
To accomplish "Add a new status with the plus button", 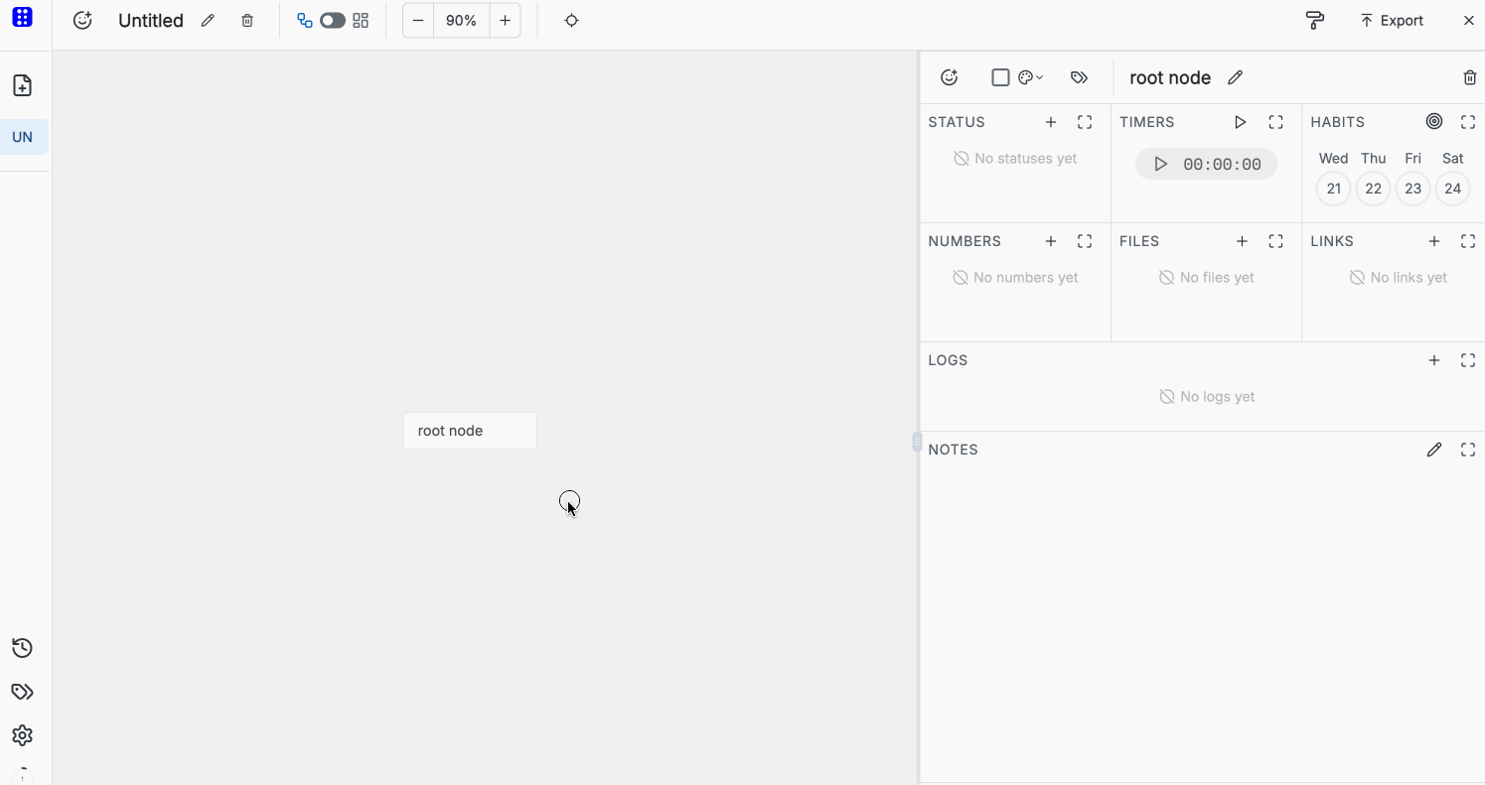I will pos(1050,121).
